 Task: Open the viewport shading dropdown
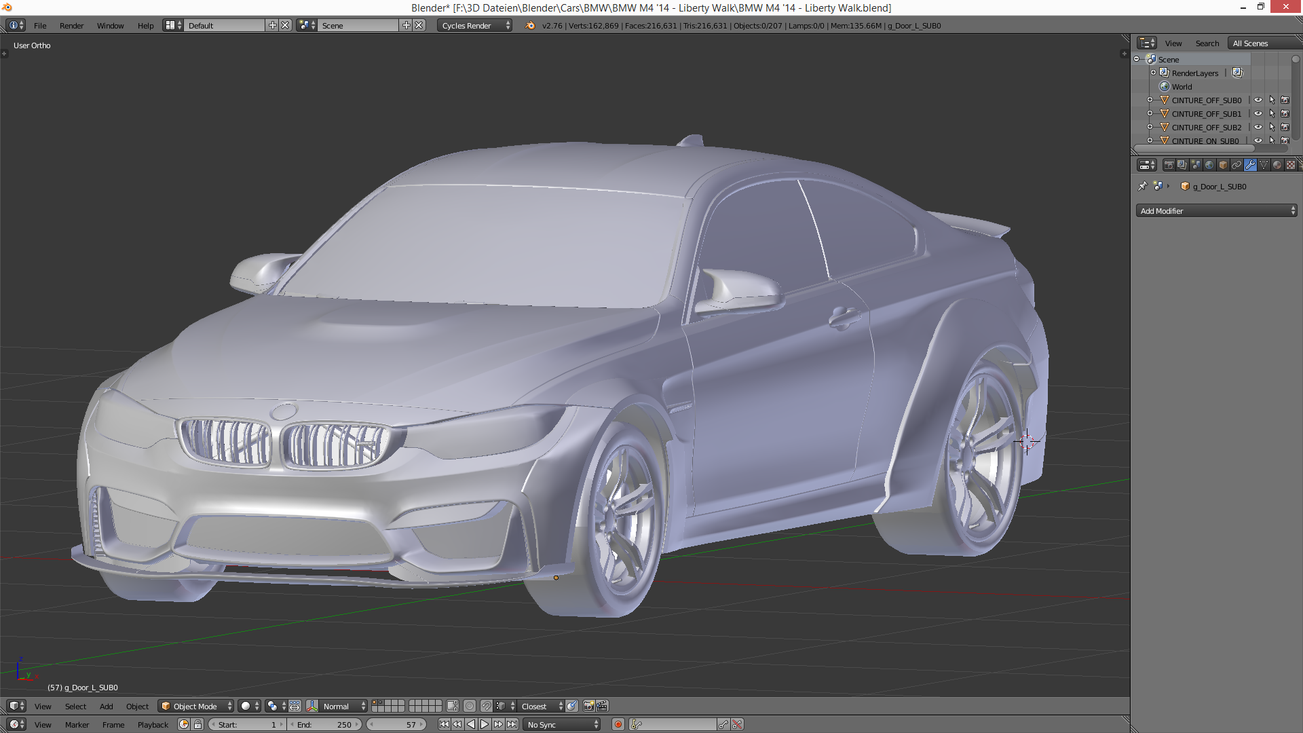coord(250,706)
